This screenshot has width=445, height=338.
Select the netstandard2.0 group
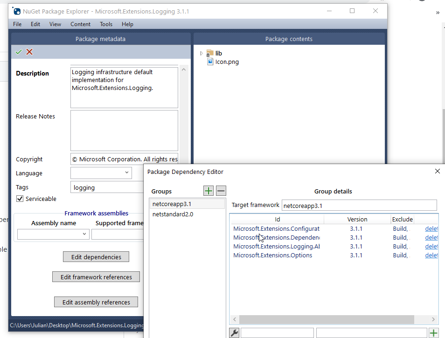click(187, 214)
